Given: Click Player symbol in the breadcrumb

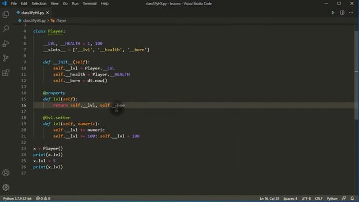Looking at the screenshot, I should 61,21.
